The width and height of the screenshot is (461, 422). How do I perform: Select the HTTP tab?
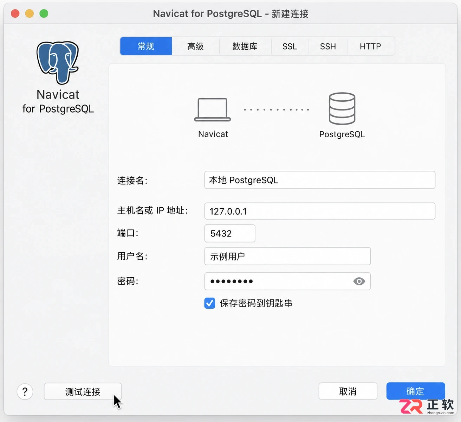pyautogui.click(x=371, y=46)
